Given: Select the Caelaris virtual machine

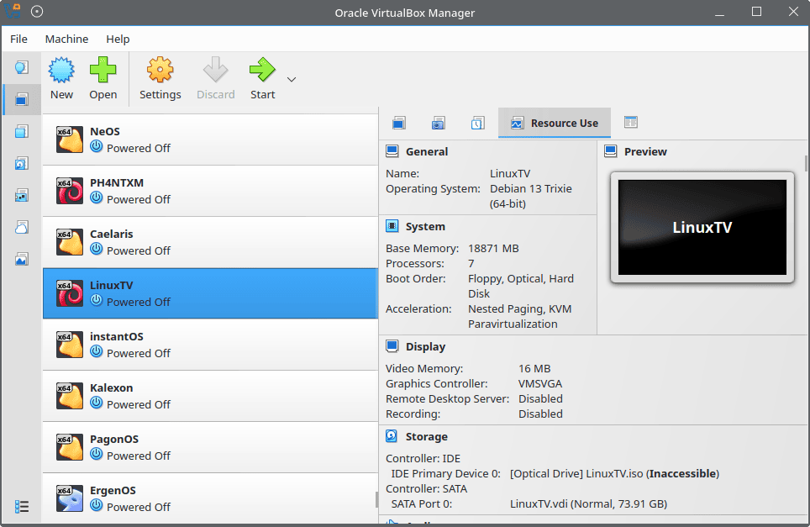Looking at the screenshot, I should click(210, 242).
